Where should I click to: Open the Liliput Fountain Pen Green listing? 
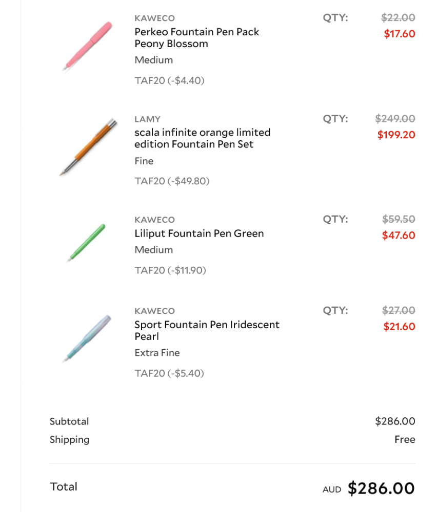(198, 233)
